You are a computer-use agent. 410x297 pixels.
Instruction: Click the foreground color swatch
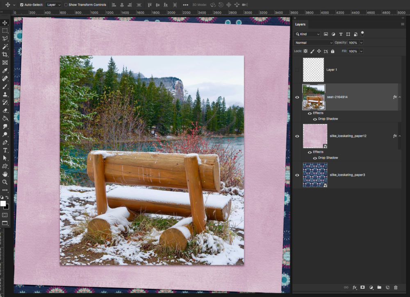click(x=3, y=203)
